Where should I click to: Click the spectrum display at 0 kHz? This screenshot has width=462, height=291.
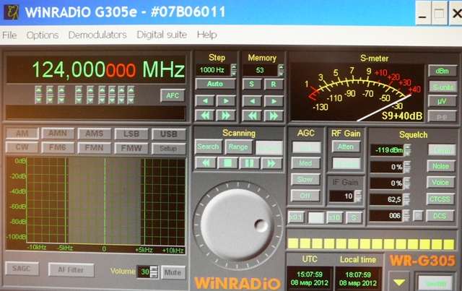(105, 202)
